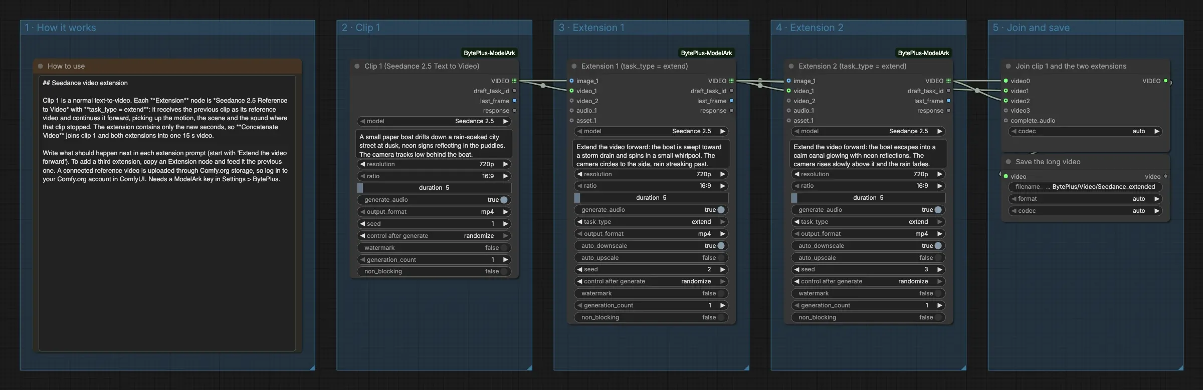Click Extension 2 VIDEO output grid socket
Viewport: 1203px width, 390px height.
(x=948, y=81)
